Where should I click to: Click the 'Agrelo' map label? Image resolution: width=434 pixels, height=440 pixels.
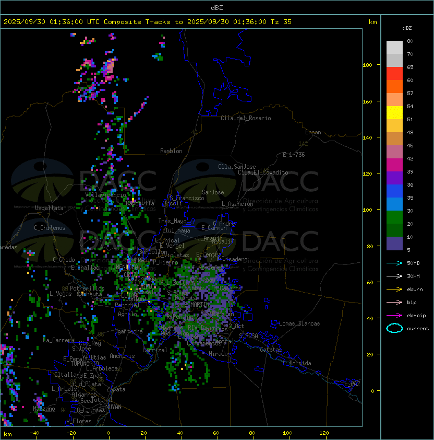pyautogui.click(x=127, y=314)
